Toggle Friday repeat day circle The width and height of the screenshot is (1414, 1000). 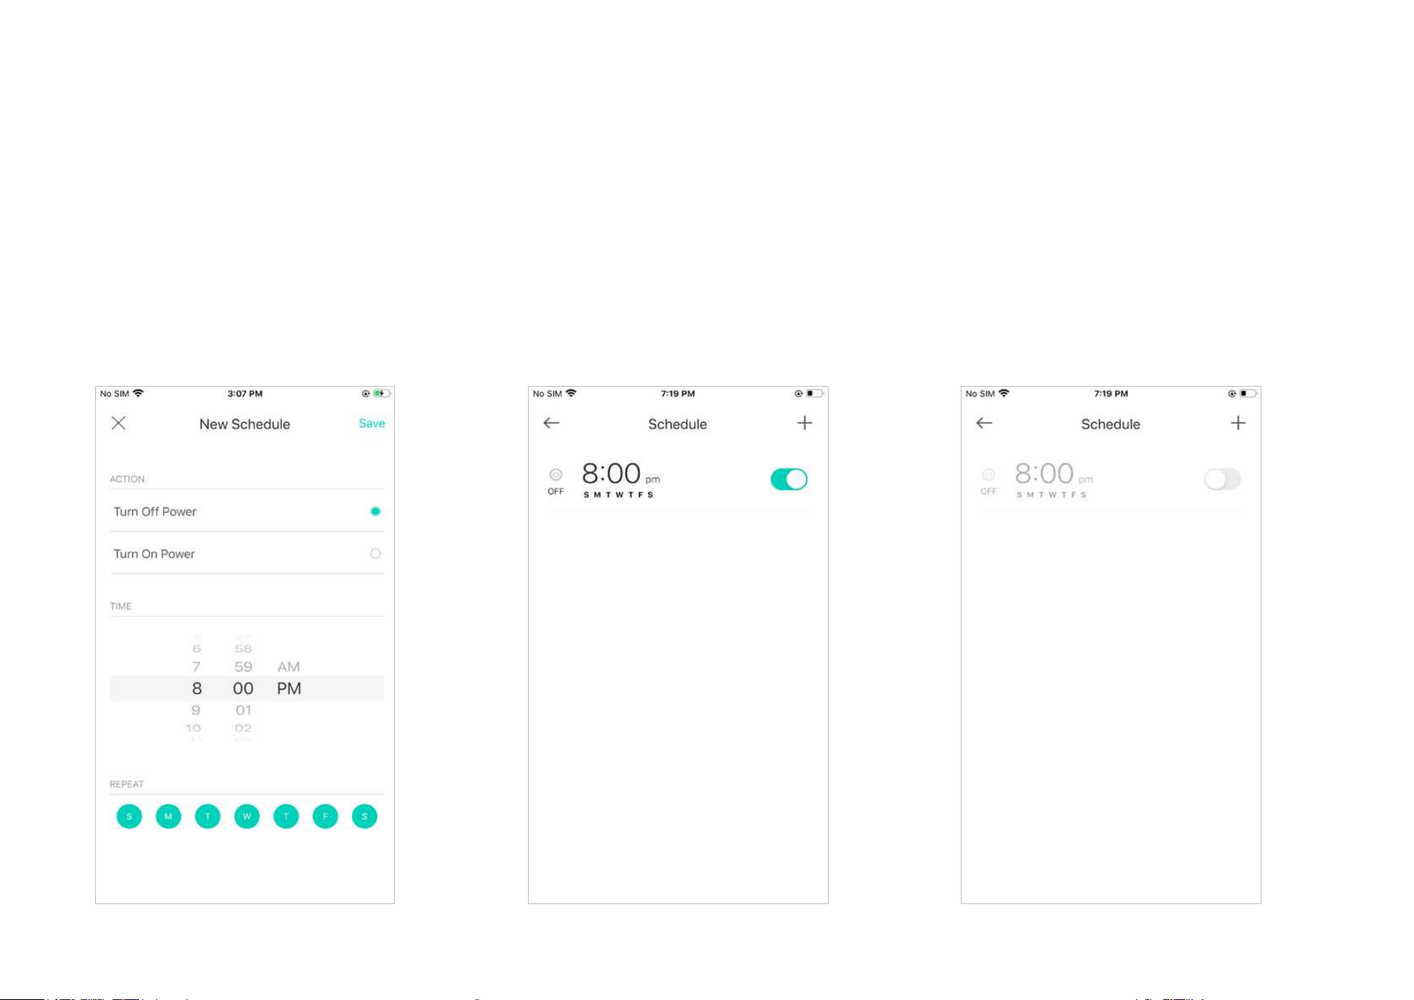tap(326, 816)
